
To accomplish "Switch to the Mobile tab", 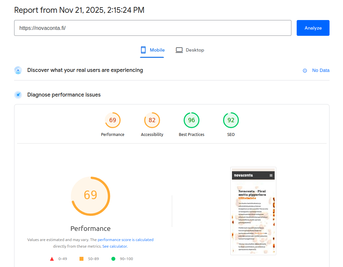I will point(152,50).
